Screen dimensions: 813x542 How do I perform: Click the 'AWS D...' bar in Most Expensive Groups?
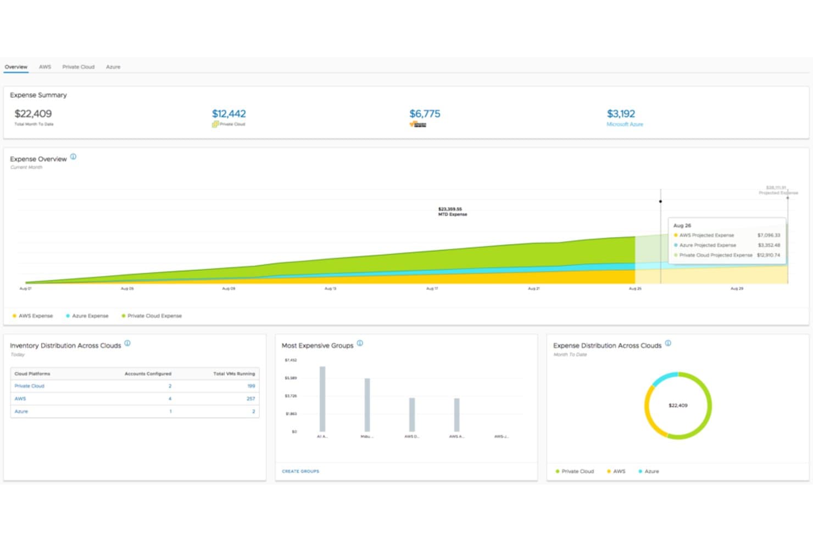(412, 415)
